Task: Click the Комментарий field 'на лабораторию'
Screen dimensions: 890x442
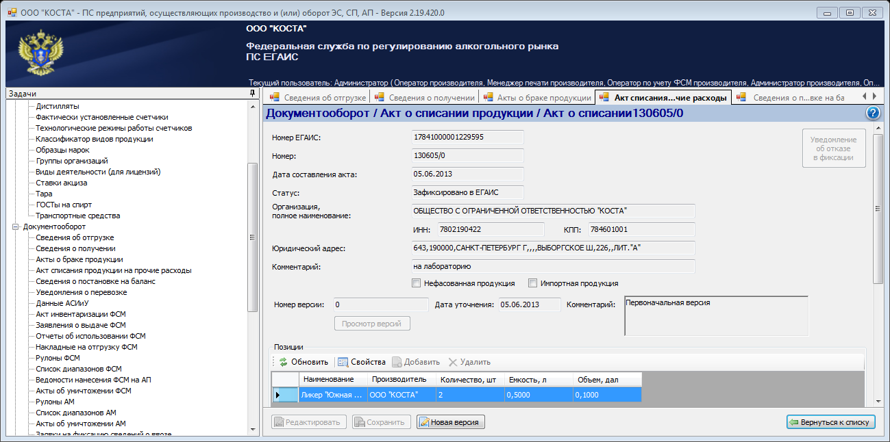Action: point(553,266)
